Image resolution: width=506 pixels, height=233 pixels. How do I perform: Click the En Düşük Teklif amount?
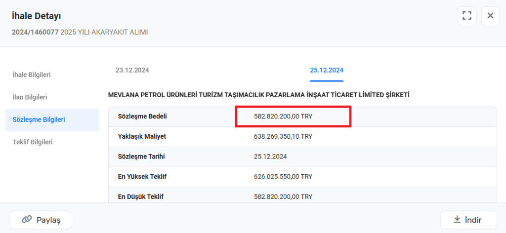(283, 196)
